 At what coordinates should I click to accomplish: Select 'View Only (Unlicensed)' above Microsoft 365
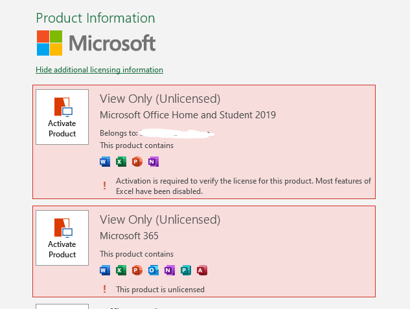coord(160,220)
